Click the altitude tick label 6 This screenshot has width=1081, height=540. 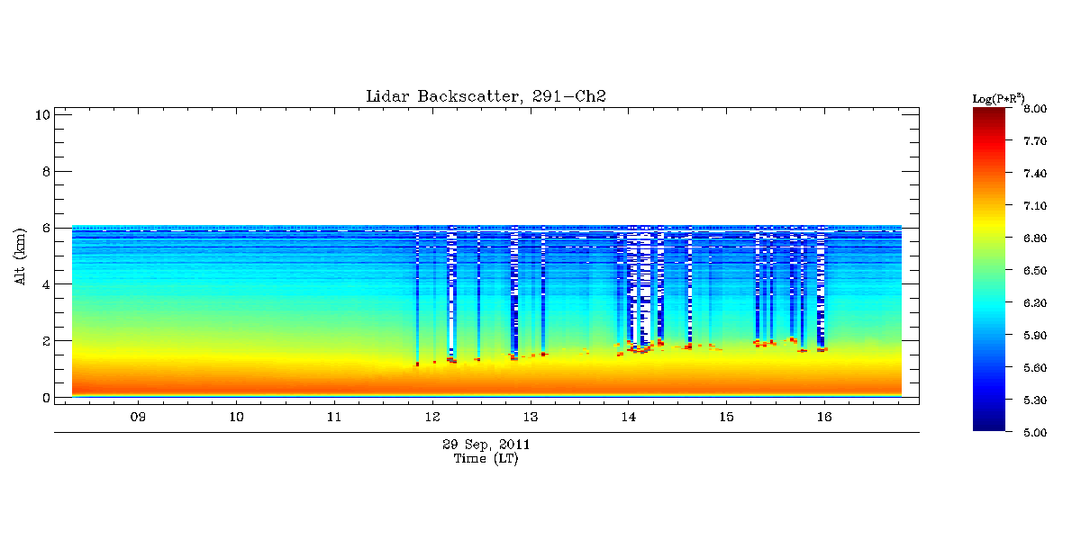tap(45, 228)
